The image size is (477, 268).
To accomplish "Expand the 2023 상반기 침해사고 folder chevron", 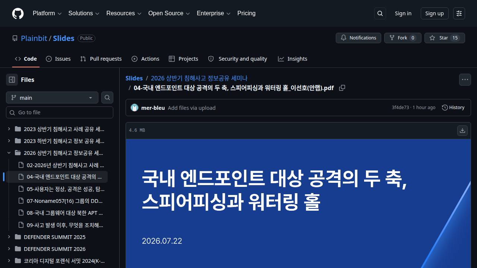I will pos(9,129).
